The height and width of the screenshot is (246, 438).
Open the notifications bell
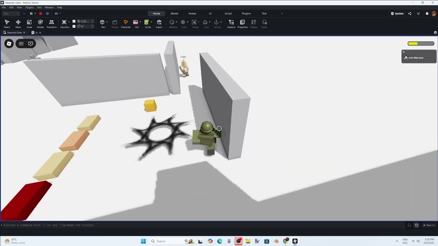click(x=427, y=14)
